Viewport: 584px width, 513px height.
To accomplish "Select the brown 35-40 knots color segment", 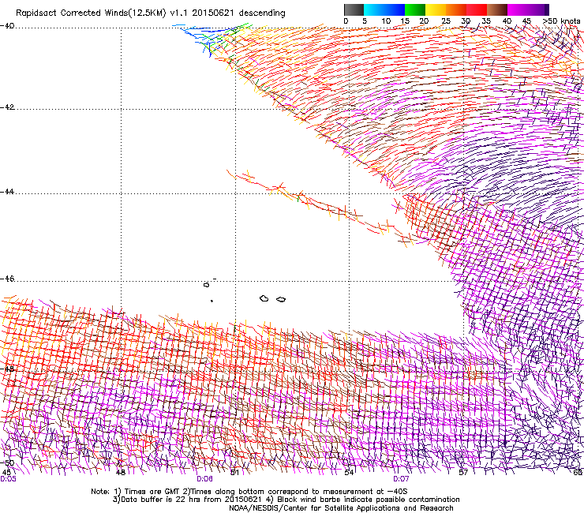I will [497, 9].
